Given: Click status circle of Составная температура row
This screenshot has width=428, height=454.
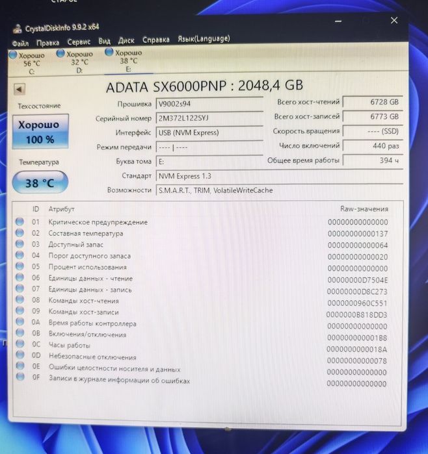Looking at the screenshot, I should pyautogui.click(x=20, y=233).
